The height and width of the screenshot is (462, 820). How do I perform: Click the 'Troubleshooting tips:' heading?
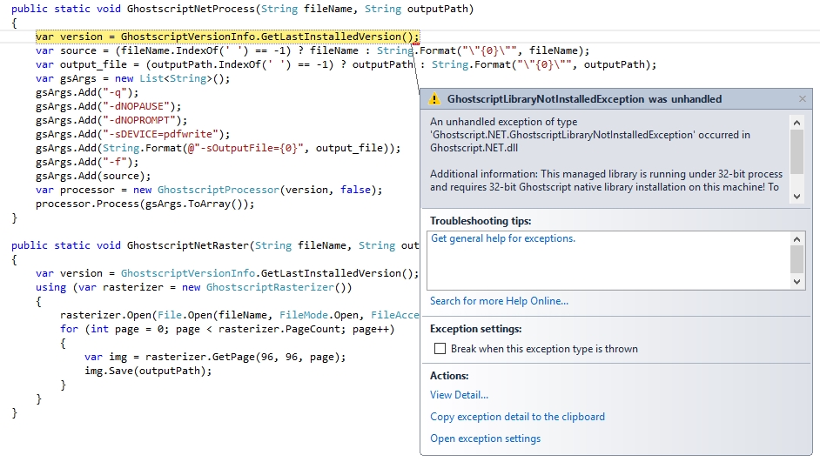pos(481,221)
